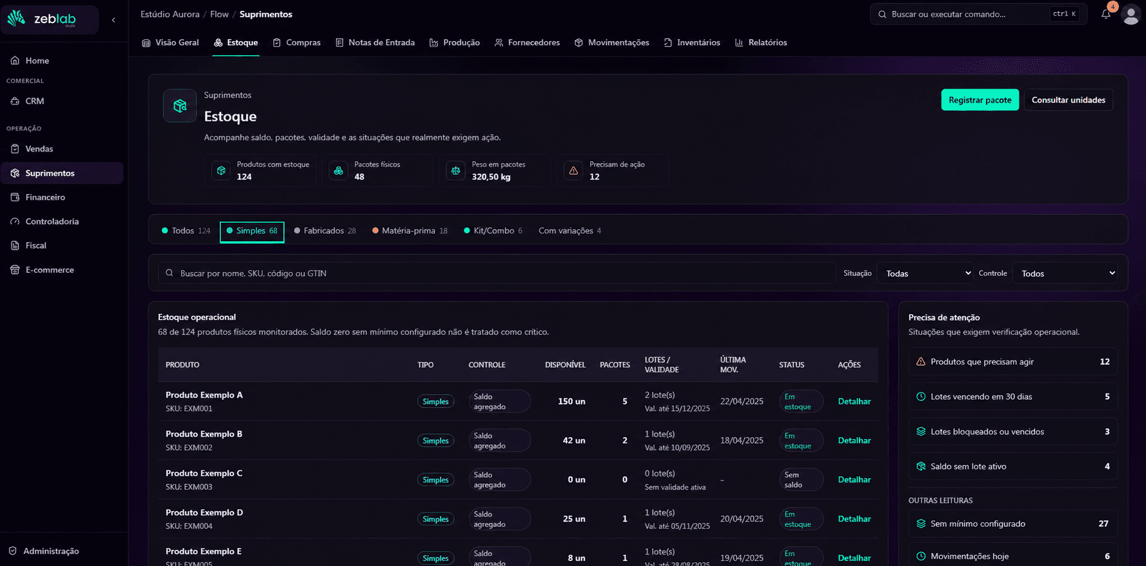Open the notifications bell
Image resolution: width=1146 pixels, height=566 pixels.
[x=1106, y=14]
